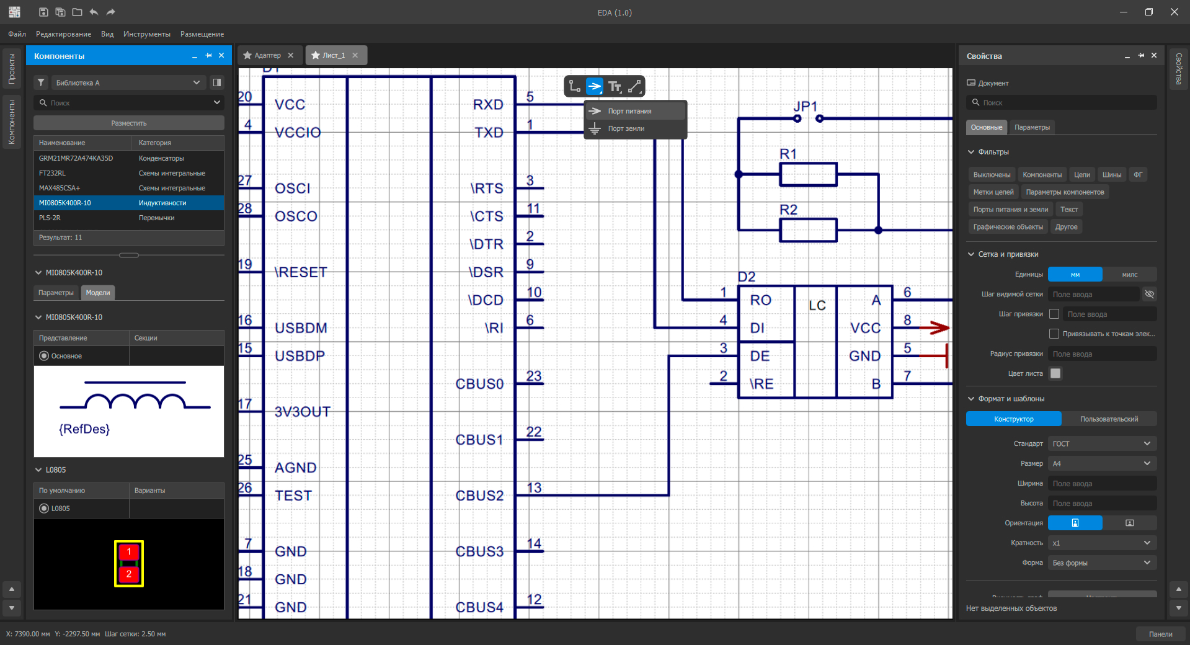
Task: Redo the last action
Action: [110, 12]
